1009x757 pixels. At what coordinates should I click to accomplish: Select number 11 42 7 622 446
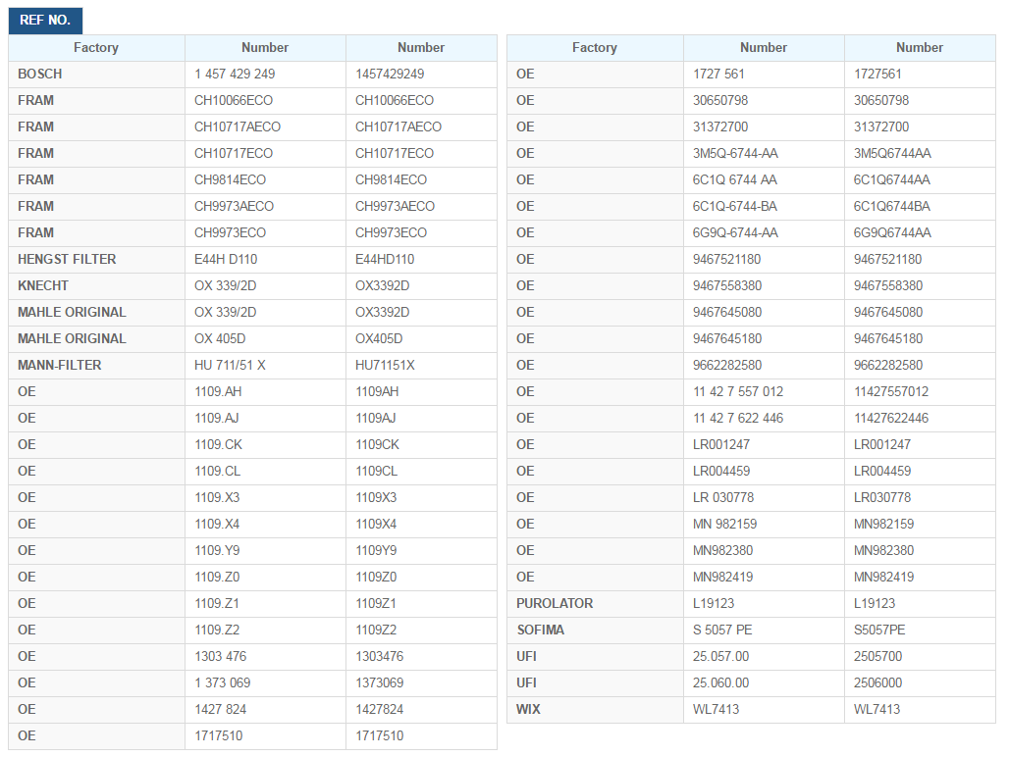click(738, 418)
